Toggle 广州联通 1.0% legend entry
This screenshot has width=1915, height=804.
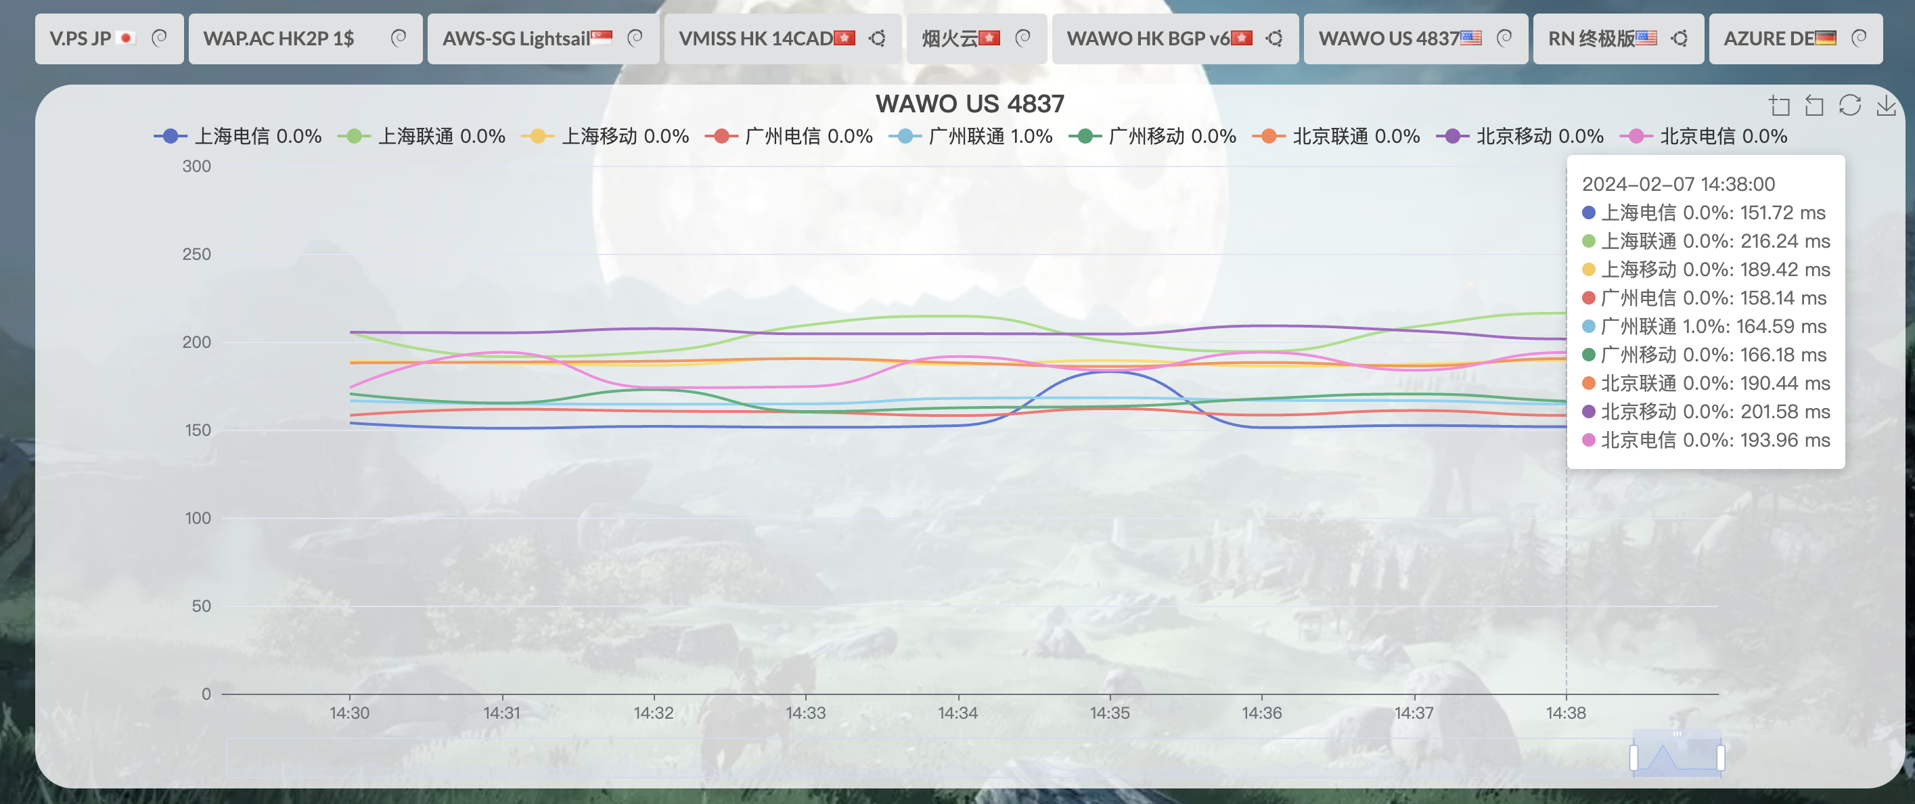pyautogui.click(x=971, y=136)
